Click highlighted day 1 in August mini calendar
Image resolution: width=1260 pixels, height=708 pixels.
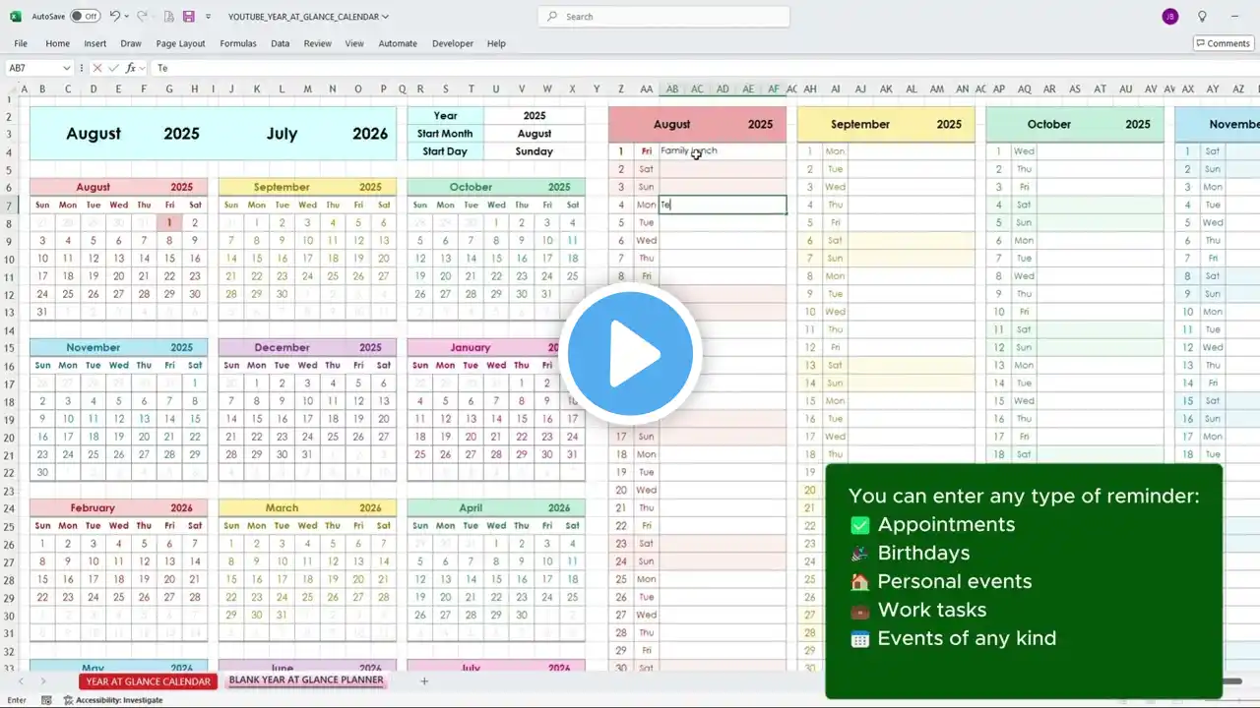click(169, 223)
